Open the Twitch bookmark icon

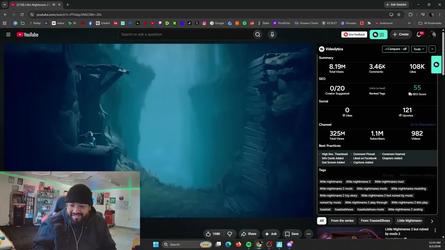(160, 23)
